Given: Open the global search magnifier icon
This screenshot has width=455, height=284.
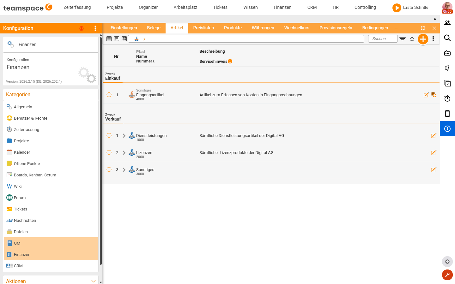Looking at the screenshot, I should point(447,38).
